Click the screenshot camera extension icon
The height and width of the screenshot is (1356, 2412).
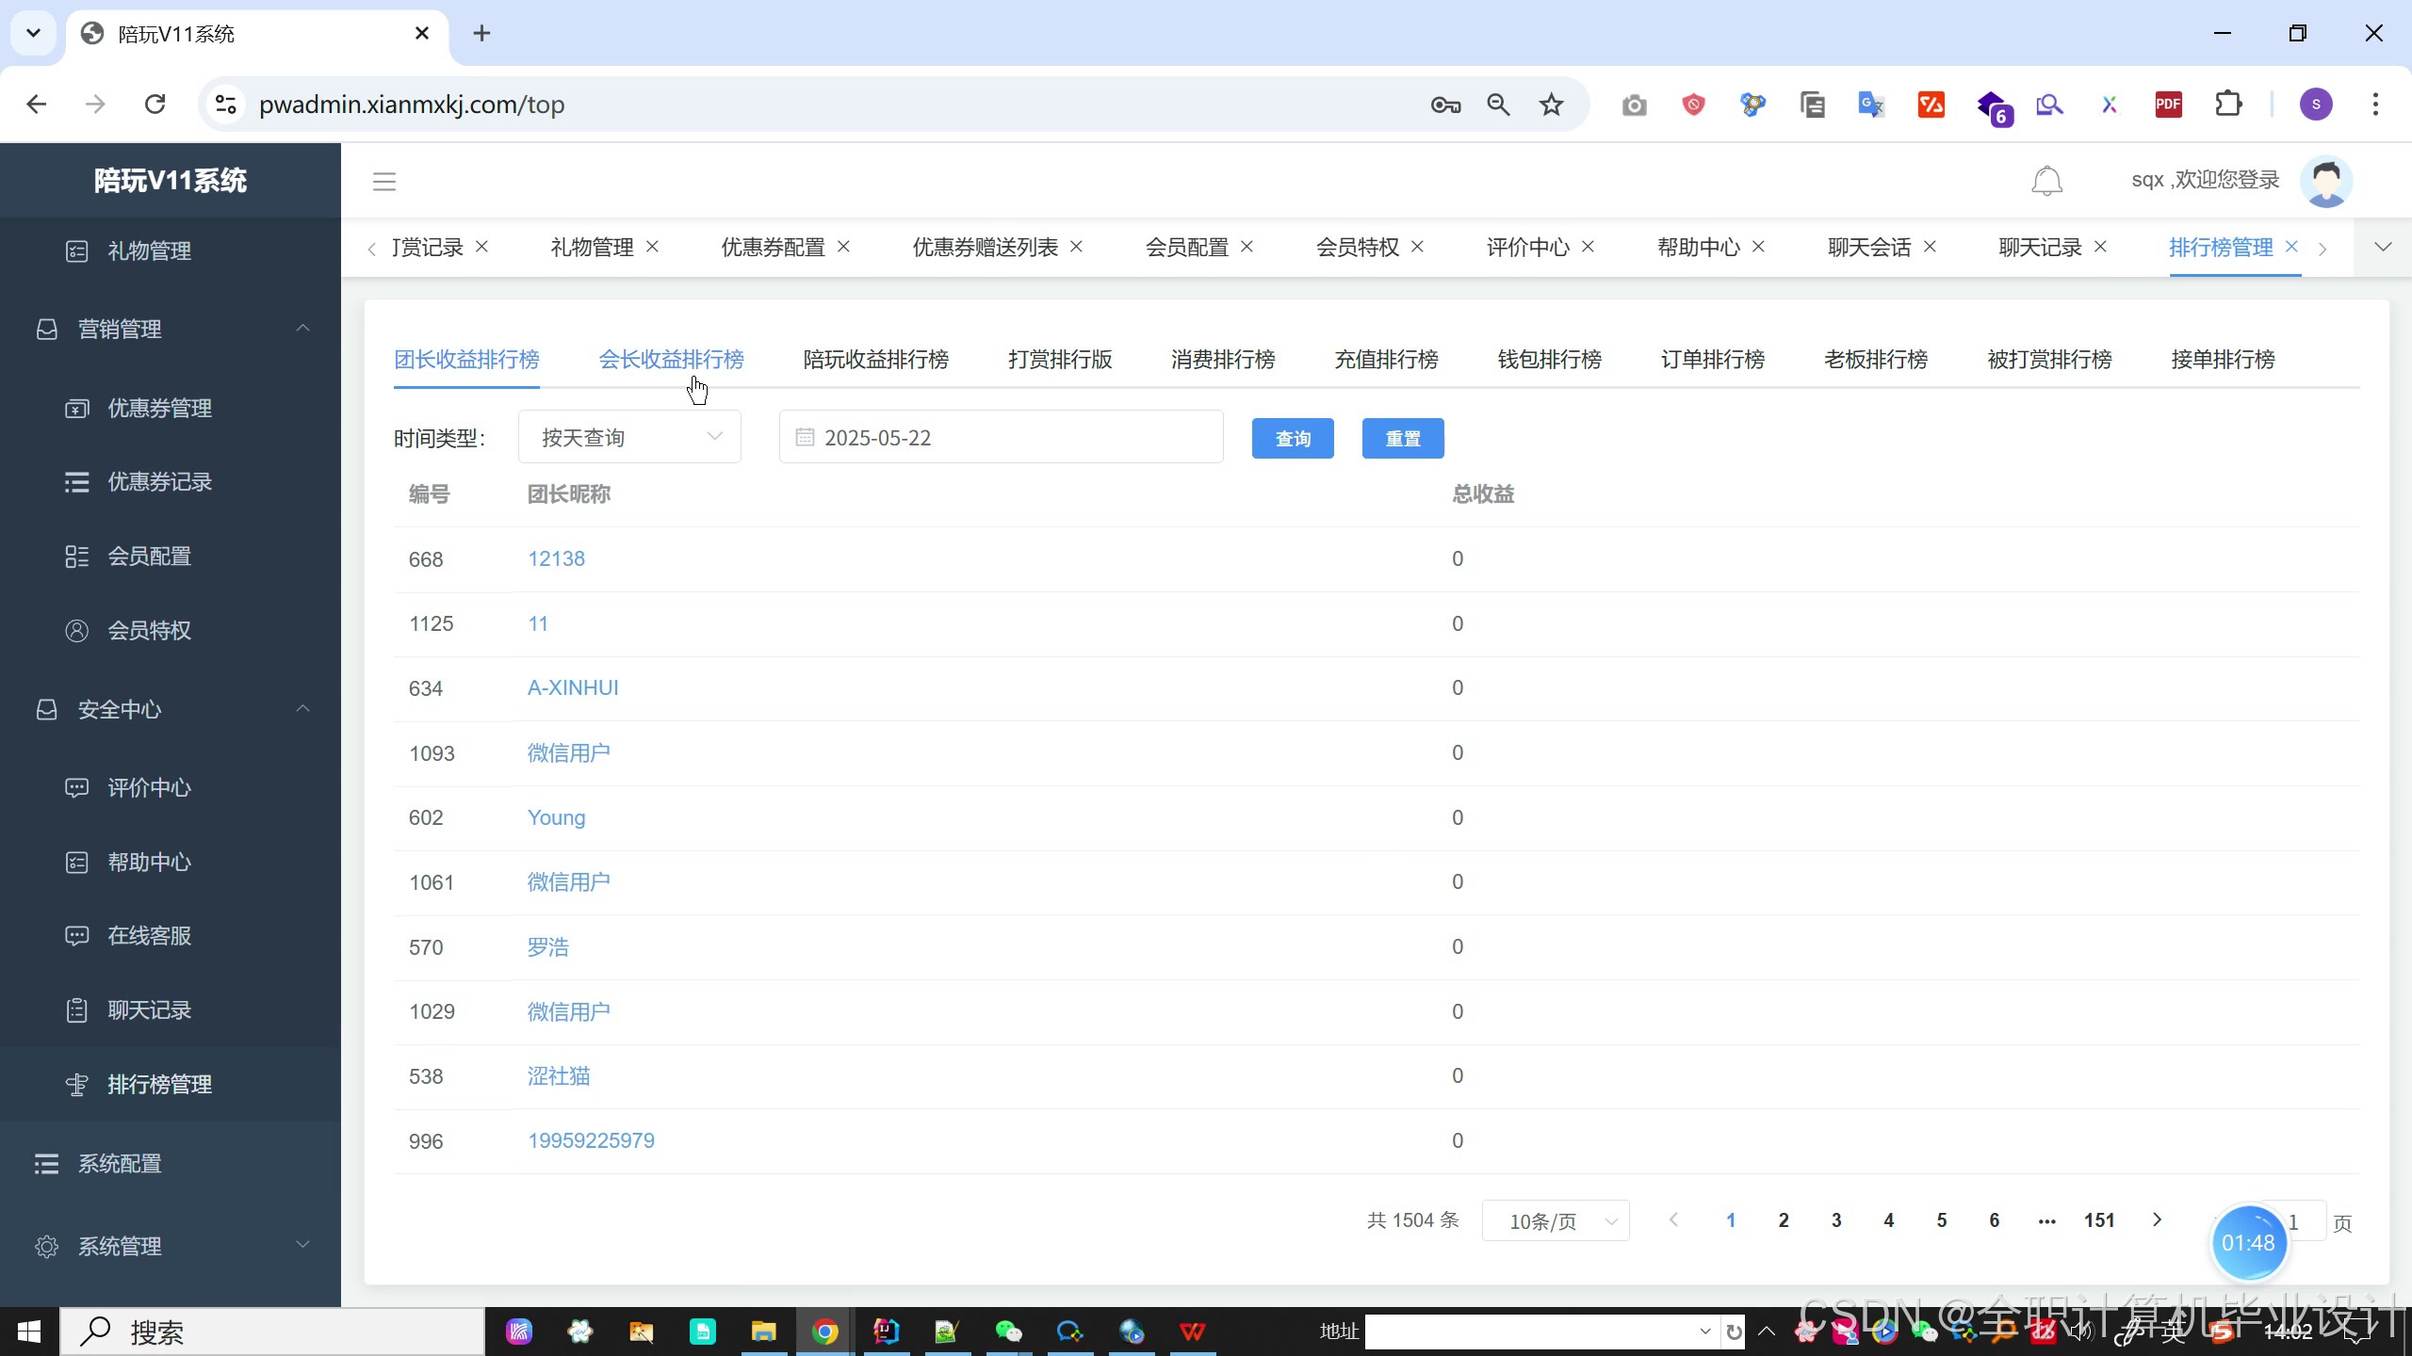coord(1635,105)
